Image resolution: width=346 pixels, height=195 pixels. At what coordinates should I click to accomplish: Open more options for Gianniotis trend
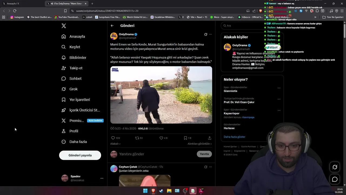(x=279, y=88)
